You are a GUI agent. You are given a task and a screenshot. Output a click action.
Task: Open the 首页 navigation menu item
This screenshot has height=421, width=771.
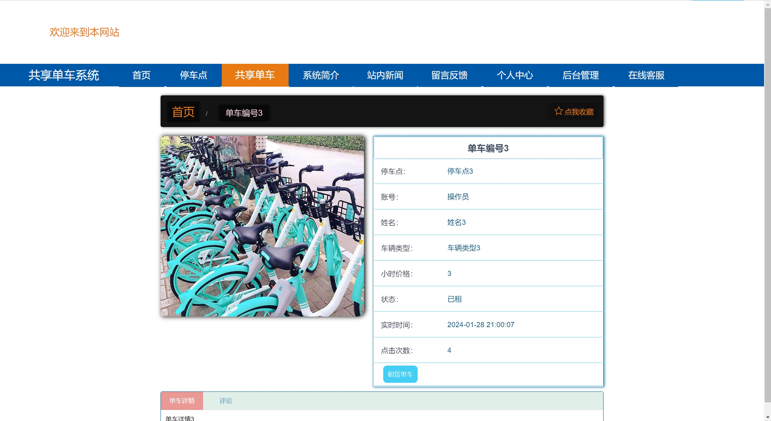pos(141,75)
